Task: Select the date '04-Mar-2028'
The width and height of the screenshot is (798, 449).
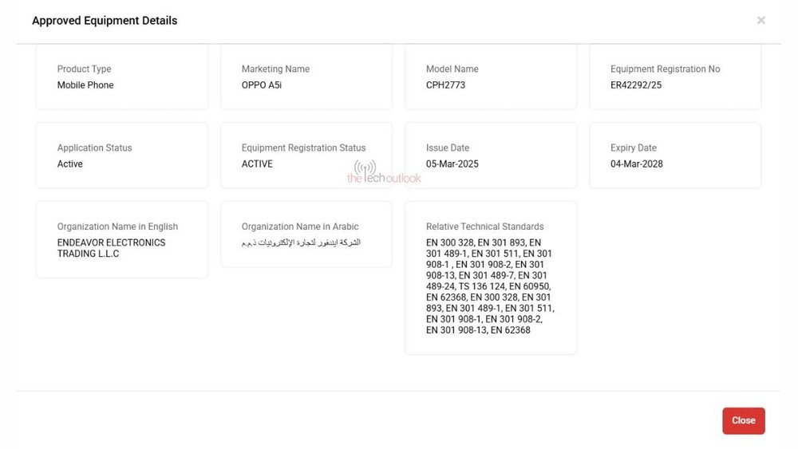Action: pos(636,163)
